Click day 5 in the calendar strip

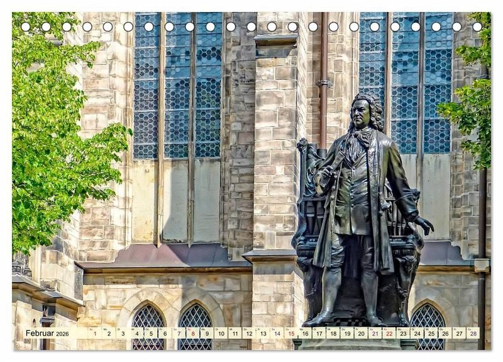pyautogui.click(x=151, y=333)
